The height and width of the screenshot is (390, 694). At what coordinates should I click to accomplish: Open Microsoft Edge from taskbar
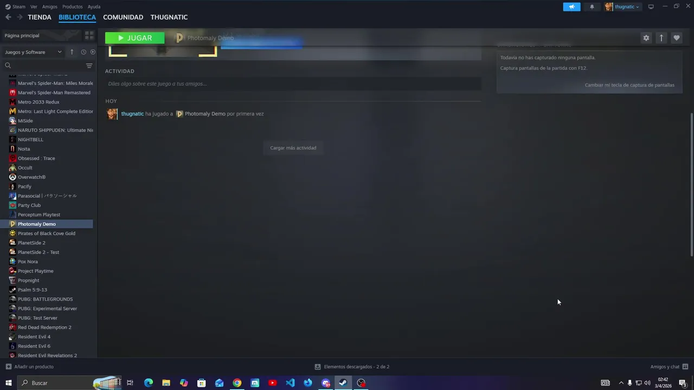tap(149, 383)
